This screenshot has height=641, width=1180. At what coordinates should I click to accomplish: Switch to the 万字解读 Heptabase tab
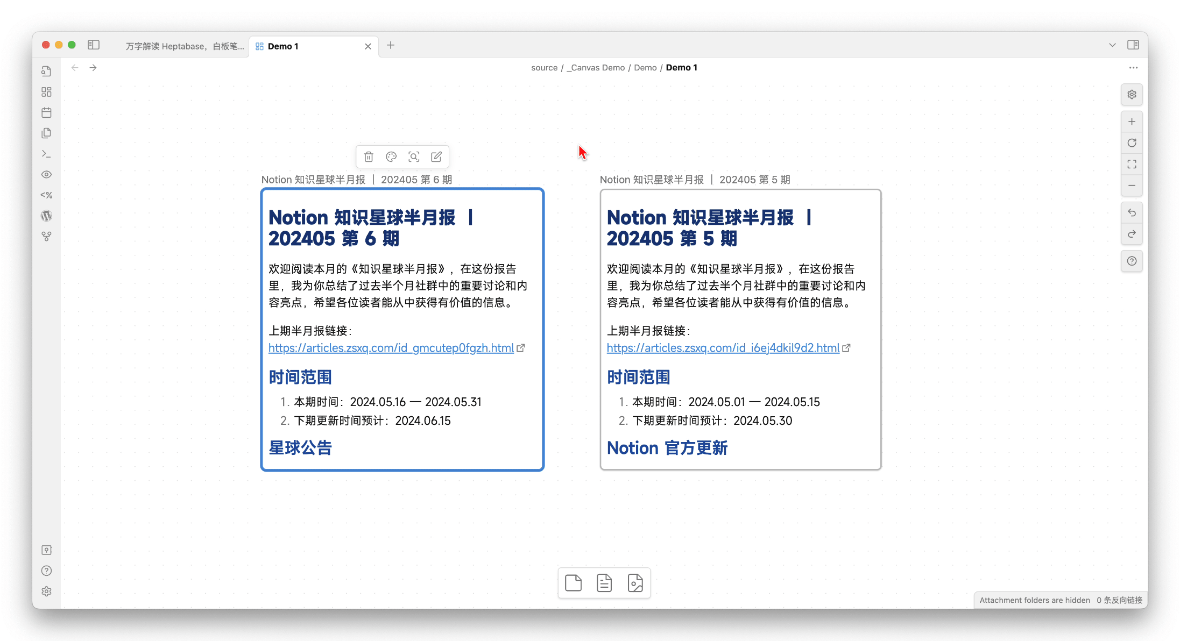pyautogui.click(x=185, y=46)
